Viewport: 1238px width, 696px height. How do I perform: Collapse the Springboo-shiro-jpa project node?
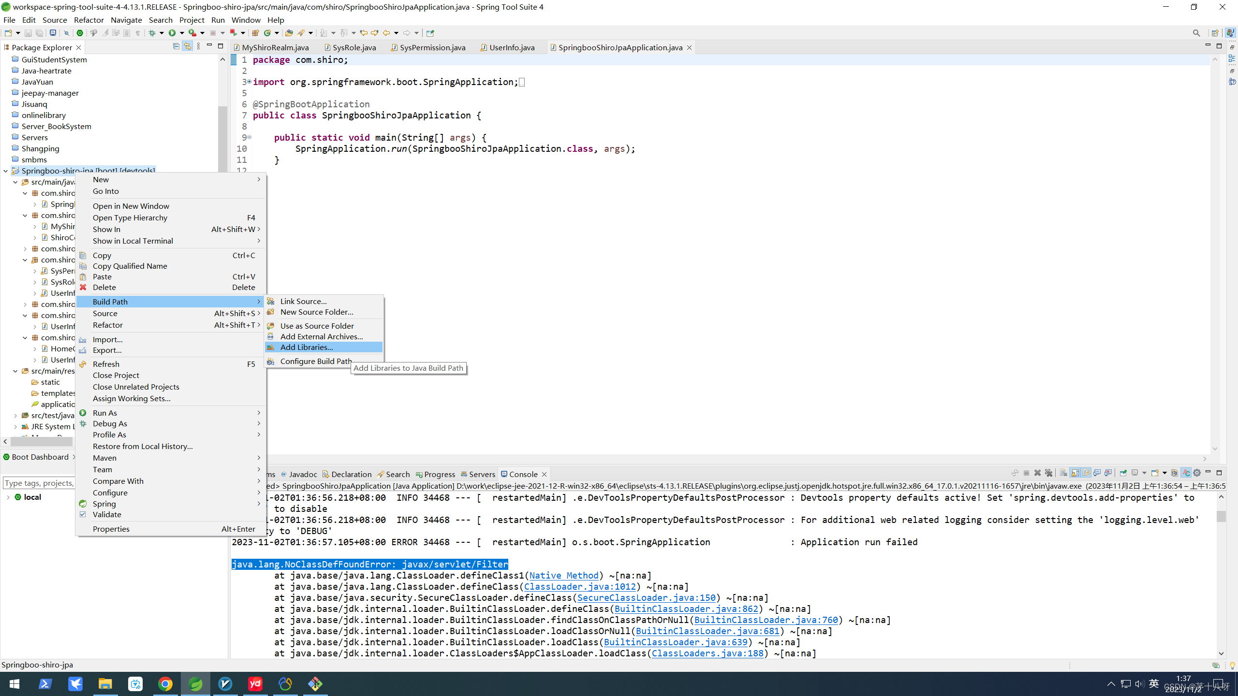(x=6, y=171)
